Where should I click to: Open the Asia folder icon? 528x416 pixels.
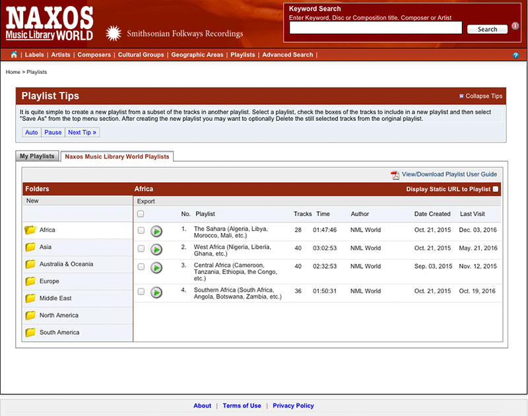click(30, 247)
